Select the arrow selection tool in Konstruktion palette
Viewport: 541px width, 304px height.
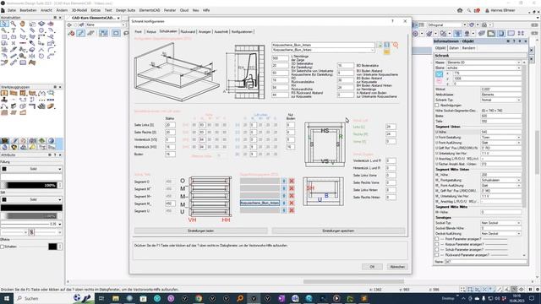coord(4,24)
